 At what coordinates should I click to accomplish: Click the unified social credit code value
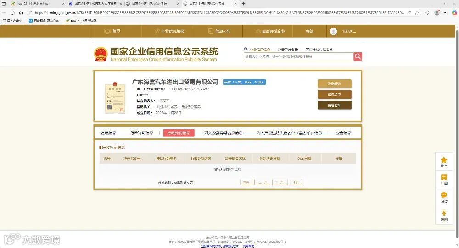click(189, 89)
